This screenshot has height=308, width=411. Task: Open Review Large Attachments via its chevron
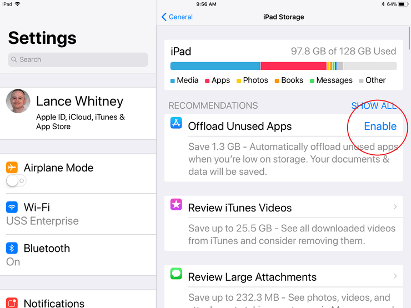pos(395,276)
